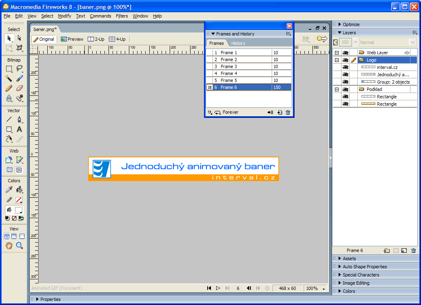Toggle Show Slices and Hotspots
The image size is (421, 305).
(x=19, y=170)
